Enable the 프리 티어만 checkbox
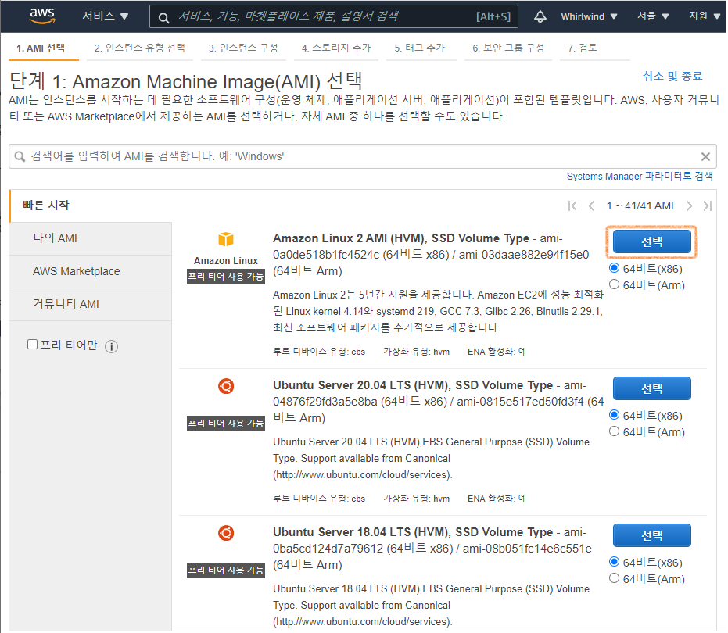 point(33,345)
